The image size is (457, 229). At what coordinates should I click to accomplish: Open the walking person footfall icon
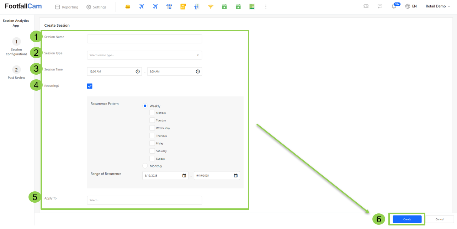pyautogui.click(x=197, y=7)
